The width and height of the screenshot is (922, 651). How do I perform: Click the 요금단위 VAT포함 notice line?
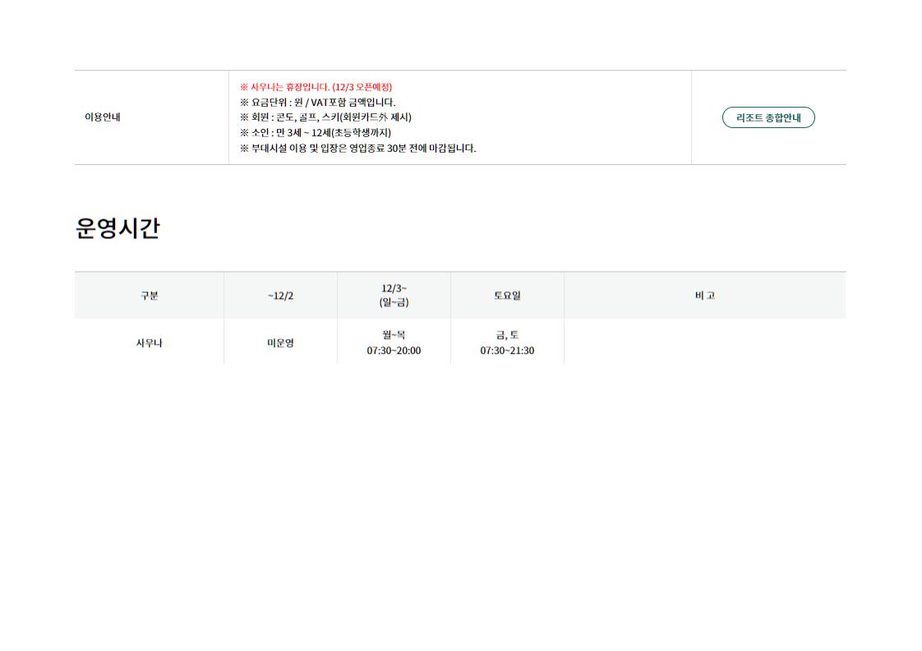pyautogui.click(x=317, y=103)
